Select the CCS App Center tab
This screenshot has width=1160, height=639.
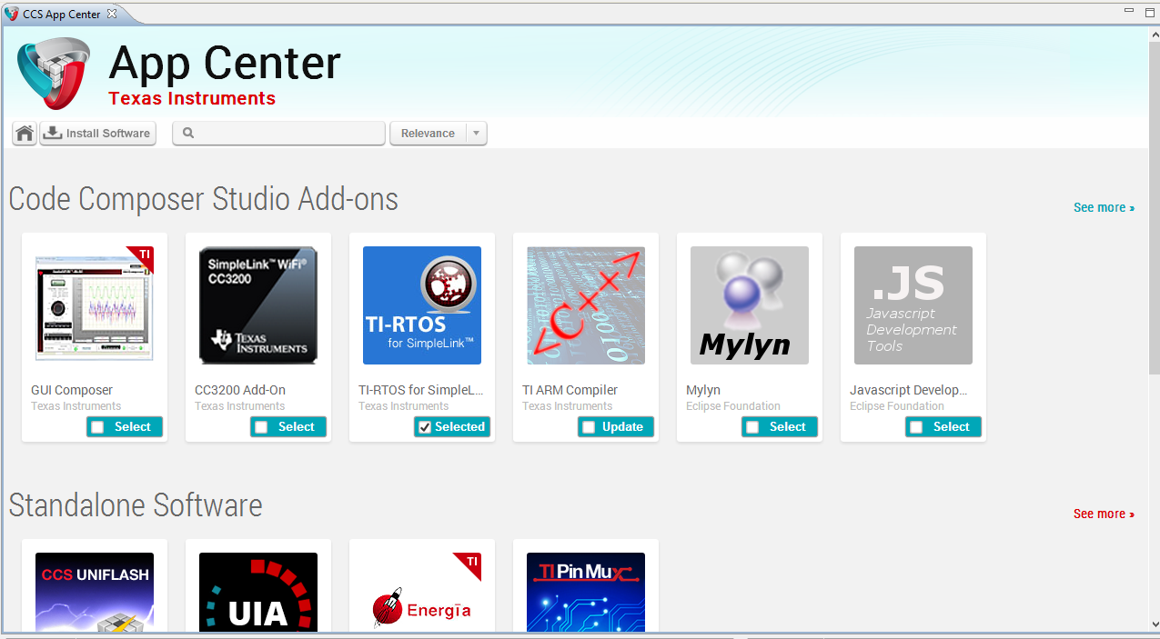(x=56, y=14)
